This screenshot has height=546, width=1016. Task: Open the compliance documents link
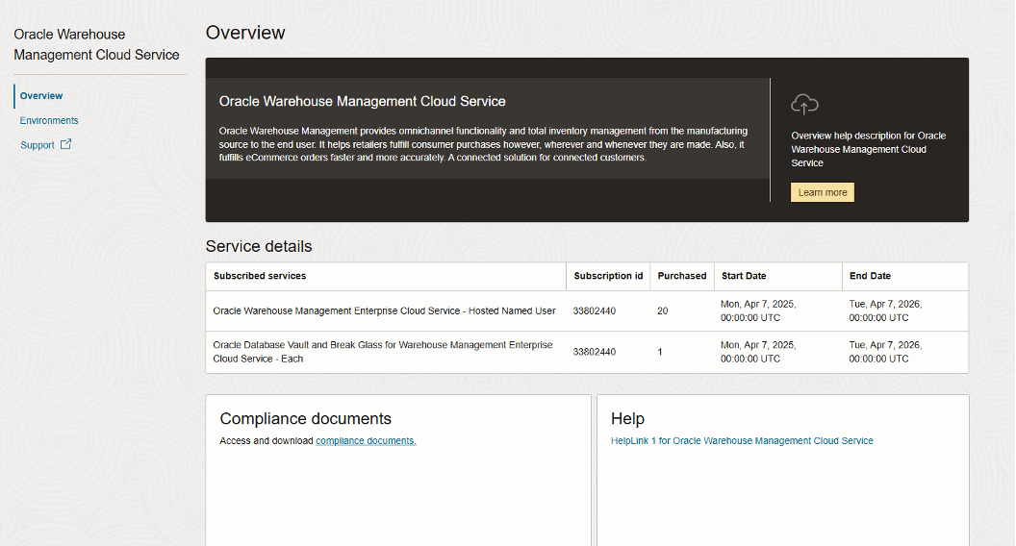click(x=366, y=441)
